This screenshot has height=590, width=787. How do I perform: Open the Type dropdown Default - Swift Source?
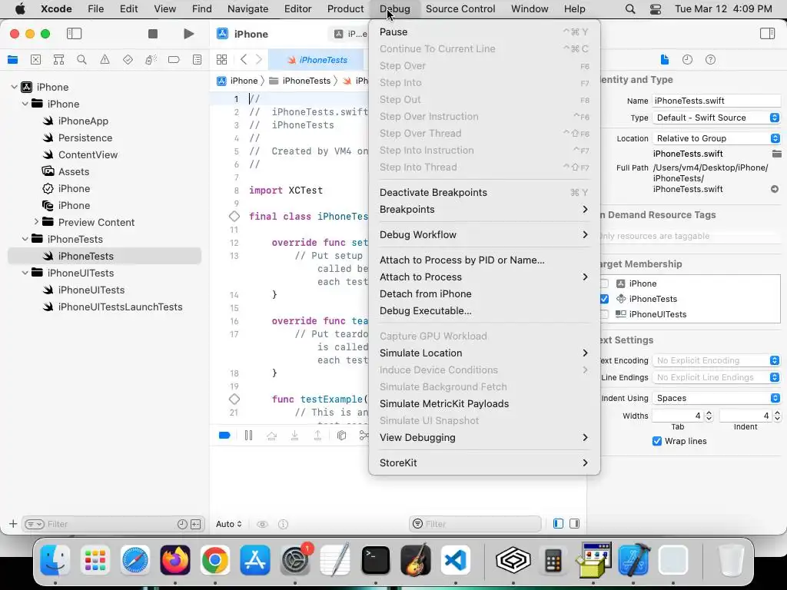[717, 118]
